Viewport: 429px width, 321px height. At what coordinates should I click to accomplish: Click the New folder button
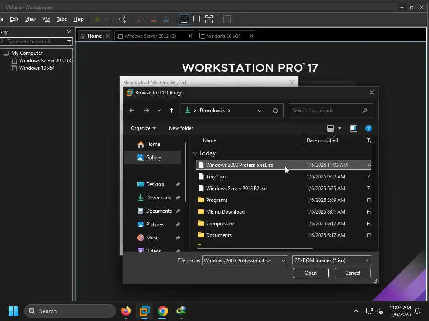pos(181,128)
